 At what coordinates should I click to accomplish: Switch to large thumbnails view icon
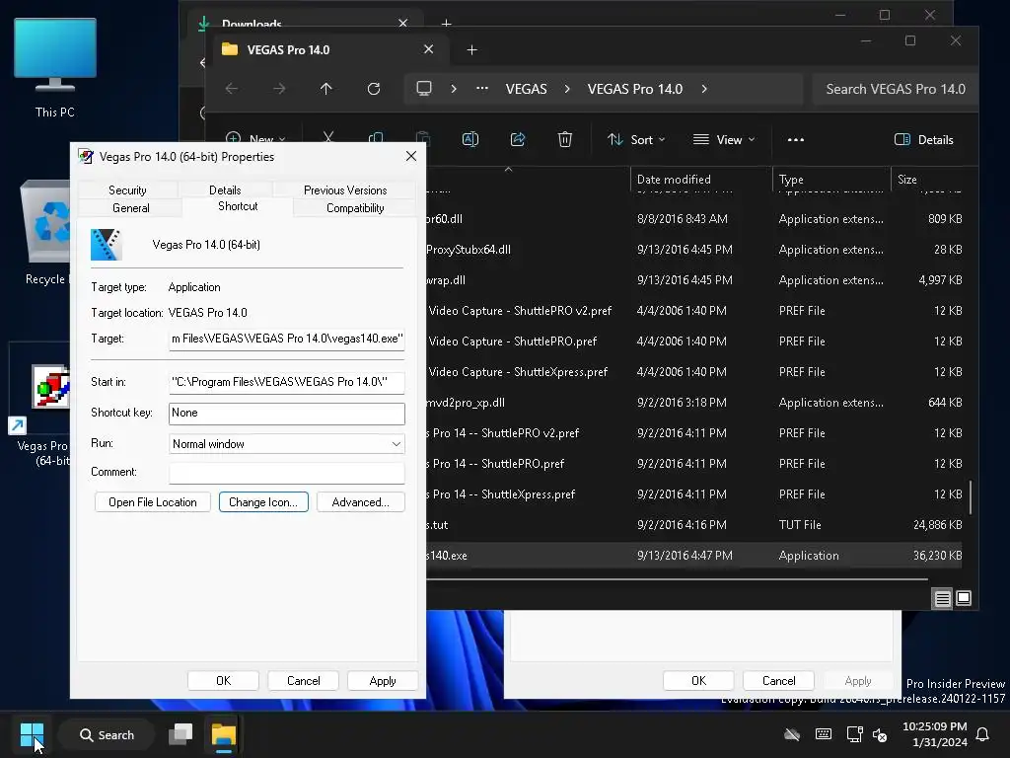tap(964, 598)
